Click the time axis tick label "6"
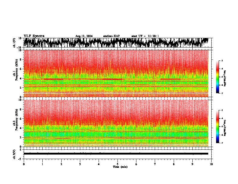The width and height of the screenshot is (238, 184). coord(136,164)
